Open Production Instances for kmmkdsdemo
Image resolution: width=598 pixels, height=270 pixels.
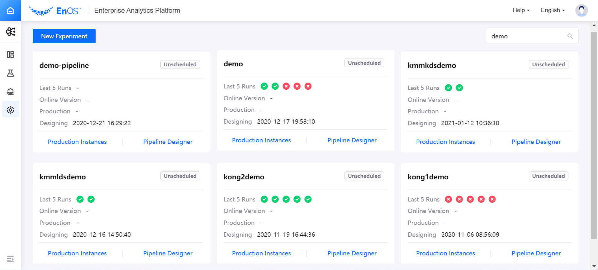click(445, 142)
